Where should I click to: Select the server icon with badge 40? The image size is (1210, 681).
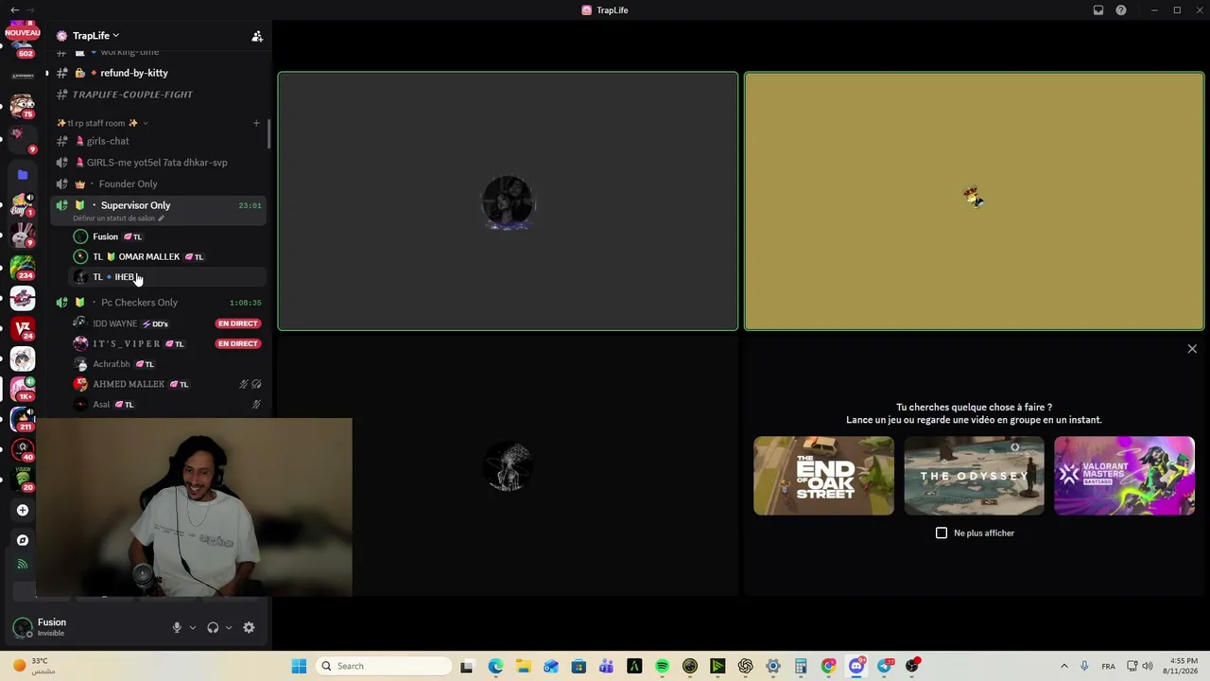tap(23, 449)
